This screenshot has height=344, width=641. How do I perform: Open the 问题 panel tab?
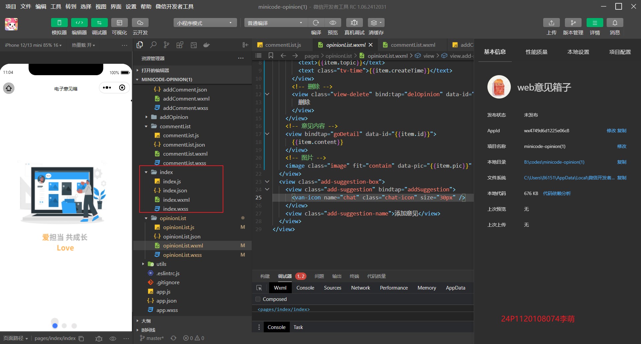(x=319, y=276)
